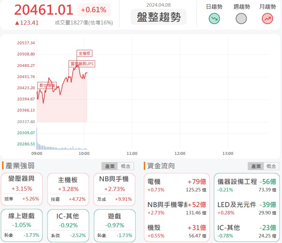Click the 125.25 億 turnover value
Image resolution: width=282 pixels, height=243 pixels.
[196, 190]
